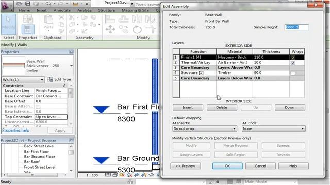The width and height of the screenshot is (330, 185).
Task: Click the Mirror Pick Axis icon
Action: 137,20
